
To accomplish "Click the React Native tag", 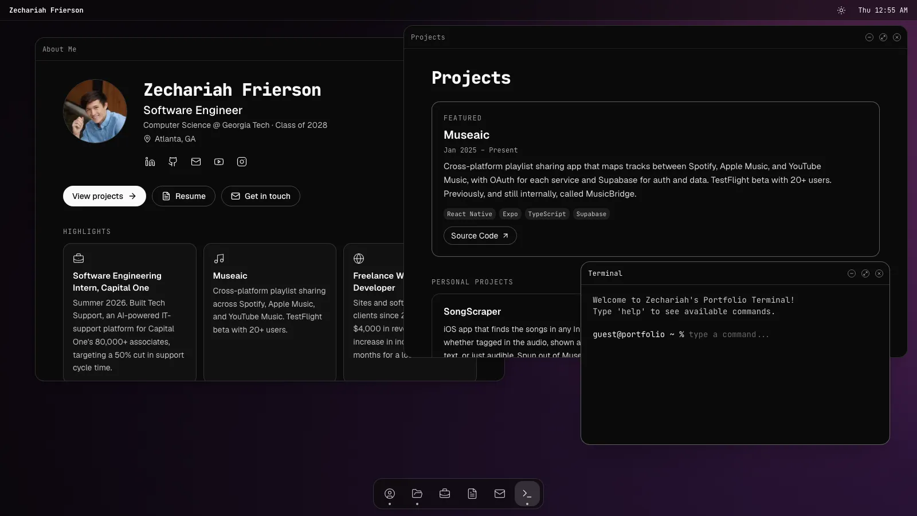I will pos(469,214).
